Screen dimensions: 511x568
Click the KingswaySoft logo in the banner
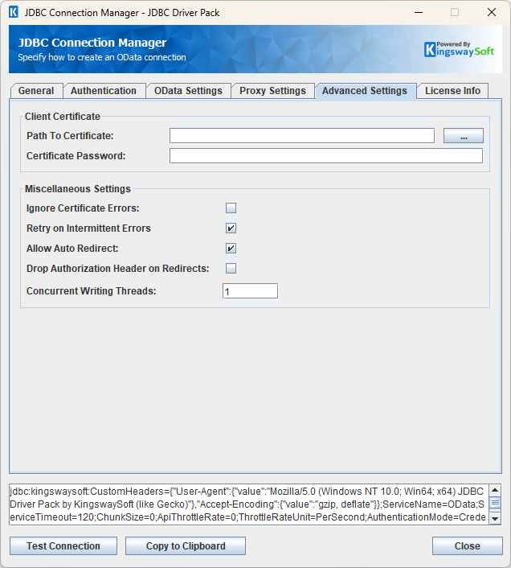point(459,49)
